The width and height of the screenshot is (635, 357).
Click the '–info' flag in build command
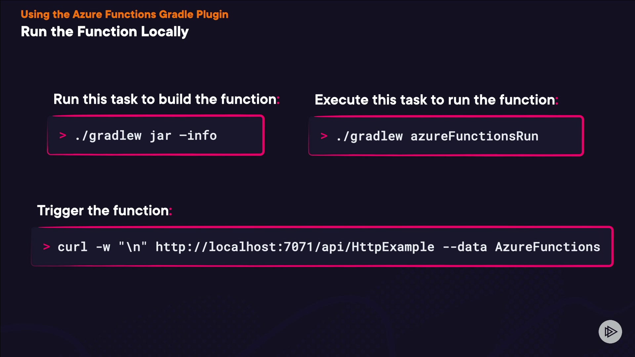pyautogui.click(x=198, y=136)
